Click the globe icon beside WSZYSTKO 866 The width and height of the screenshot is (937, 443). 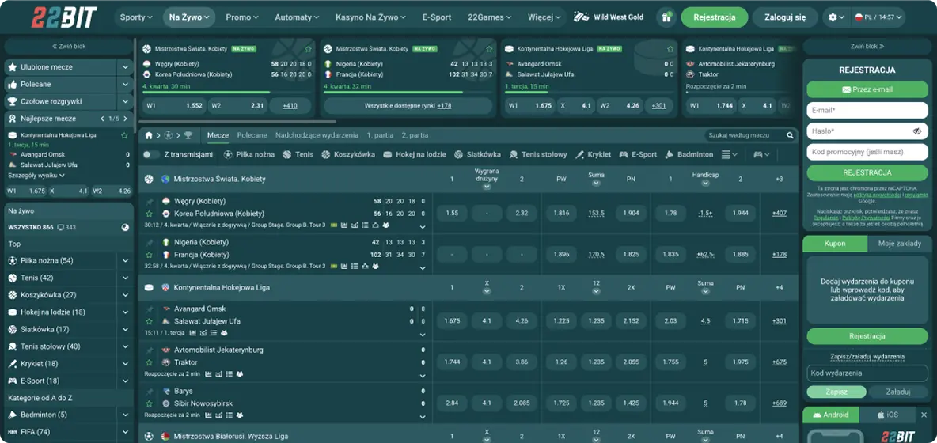point(125,228)
